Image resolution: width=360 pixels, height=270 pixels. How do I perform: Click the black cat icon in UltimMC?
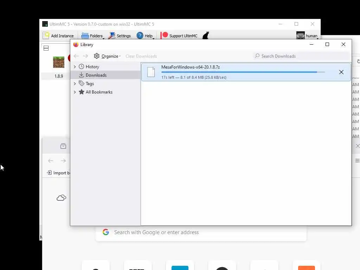[x=206, y=36]
